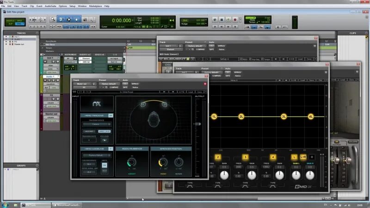
Task: Select the Scrubber speaker tool
Action: point(85,19)
